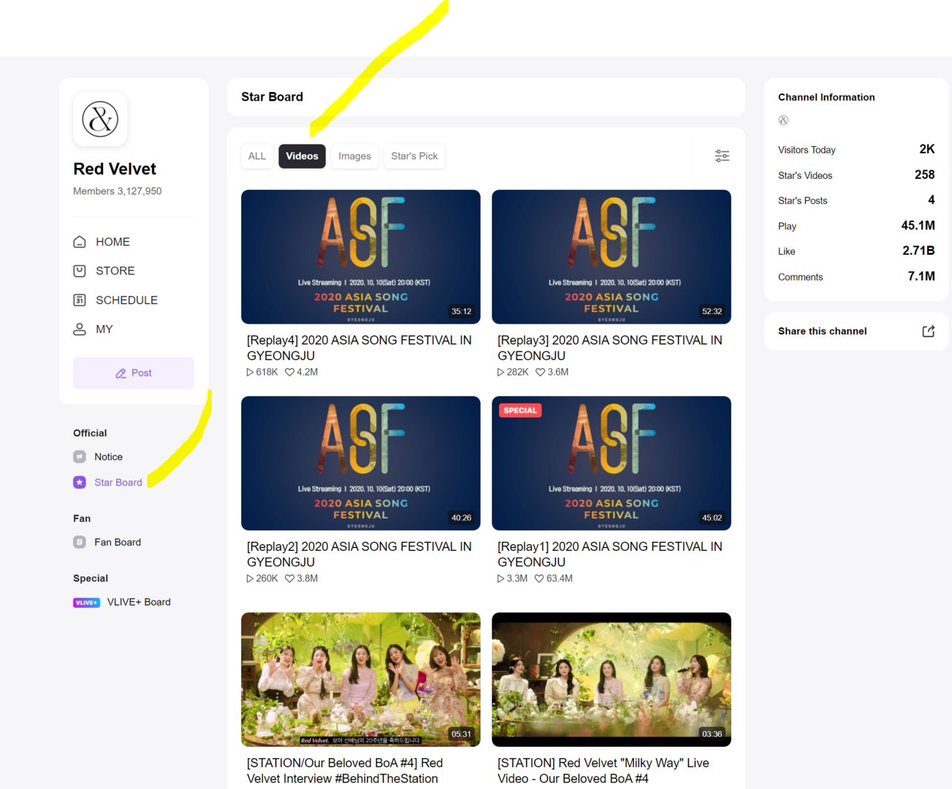Viewport: 952px width, 789px height.
Task: Open the [Replay2] 2020 ASIA SONG FESTIVAL title
Action: (359, 554)
